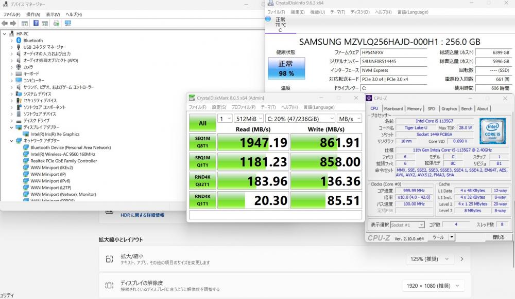Expand the ディスク ドライブ category
The width and height of the screenshot is (515, 299).
point(11,121)
